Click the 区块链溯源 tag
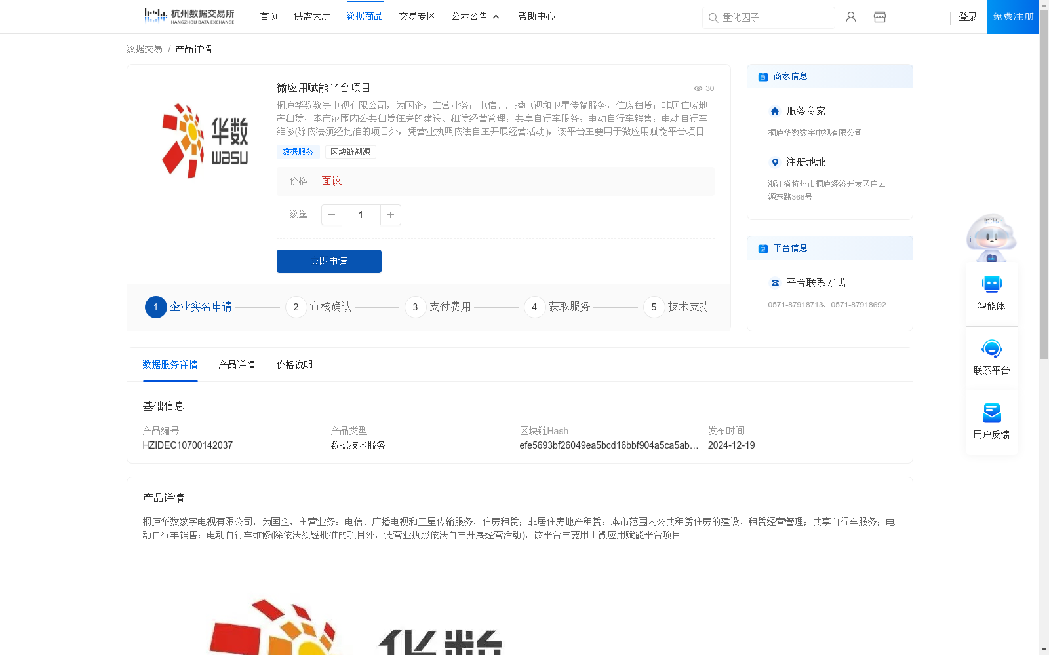Image resolution: width=1049 pixels, height=655 pixels. pos(351,152)
